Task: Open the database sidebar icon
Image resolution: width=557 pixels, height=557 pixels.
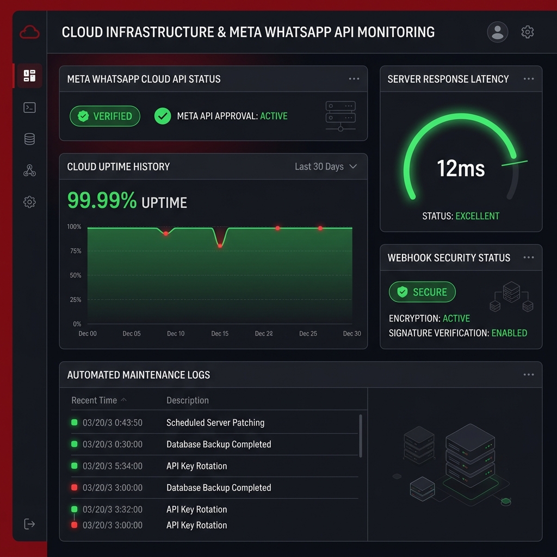Action: pyautogui.click(x=29, y=139)
